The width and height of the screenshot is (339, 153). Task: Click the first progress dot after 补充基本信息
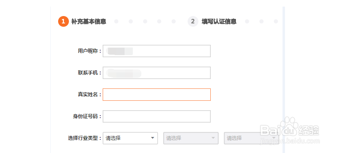(116, 21)
